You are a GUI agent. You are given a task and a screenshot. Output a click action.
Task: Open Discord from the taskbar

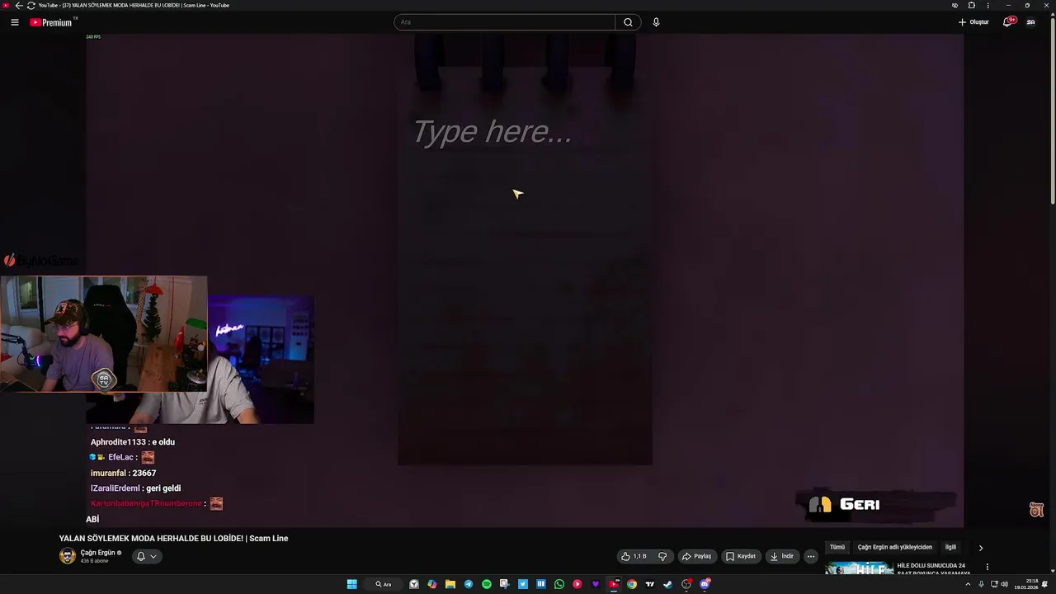click(705, 584)
